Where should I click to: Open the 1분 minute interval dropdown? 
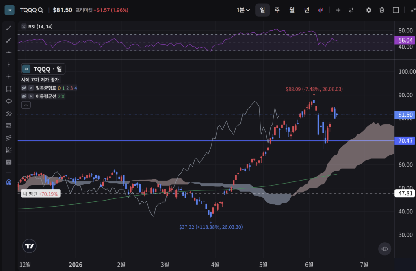(x=243, y=10)
